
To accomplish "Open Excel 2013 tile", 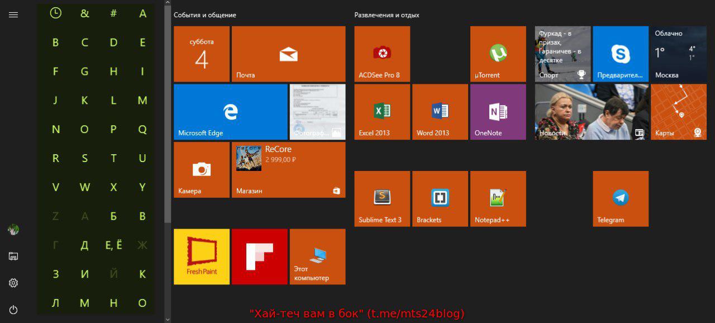I will [x=382, y=112].
